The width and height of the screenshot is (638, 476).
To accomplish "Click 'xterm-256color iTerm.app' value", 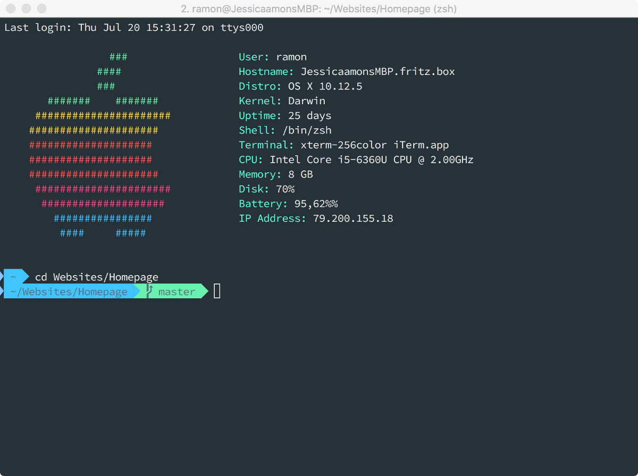I will pos(375,145).
